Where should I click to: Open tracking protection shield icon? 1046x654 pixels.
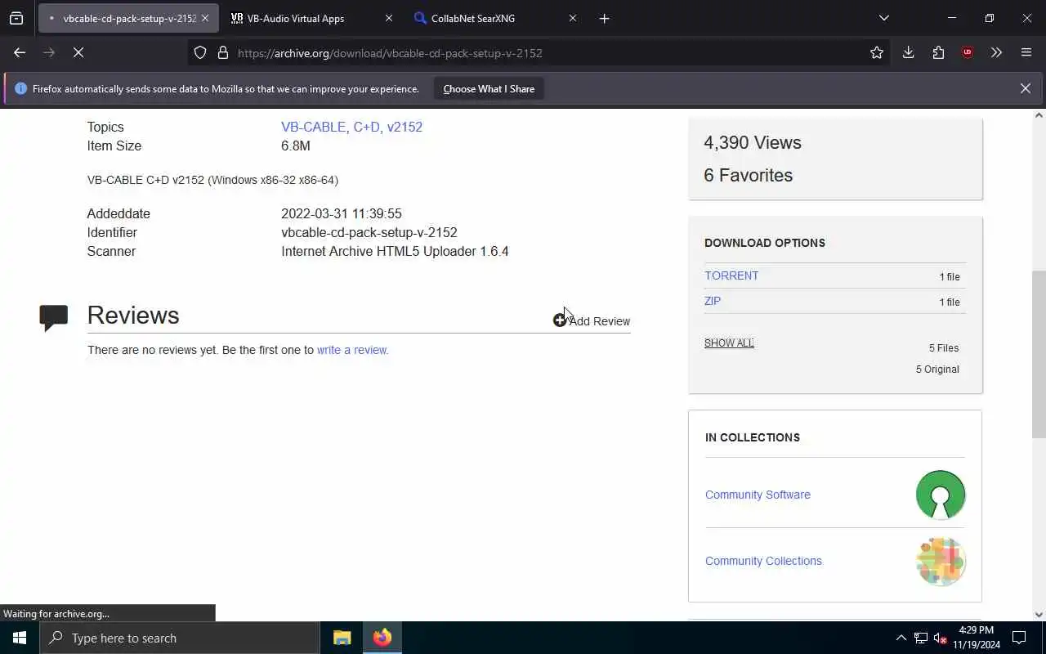pyautogui.click(x=200, y=53)
